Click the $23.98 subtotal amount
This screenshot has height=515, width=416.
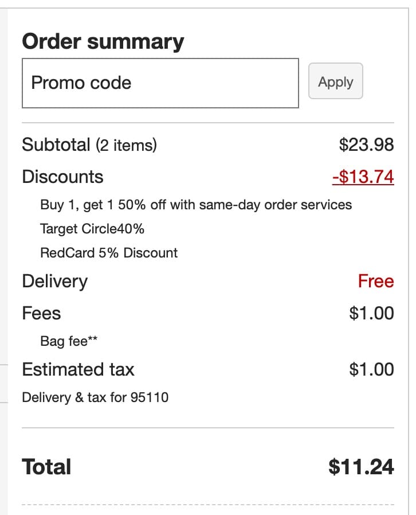(x=366, y=145)
